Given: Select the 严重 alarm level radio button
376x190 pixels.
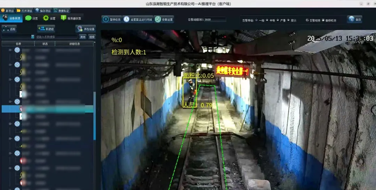Looking at the screenshot, I should pos(277,20).
